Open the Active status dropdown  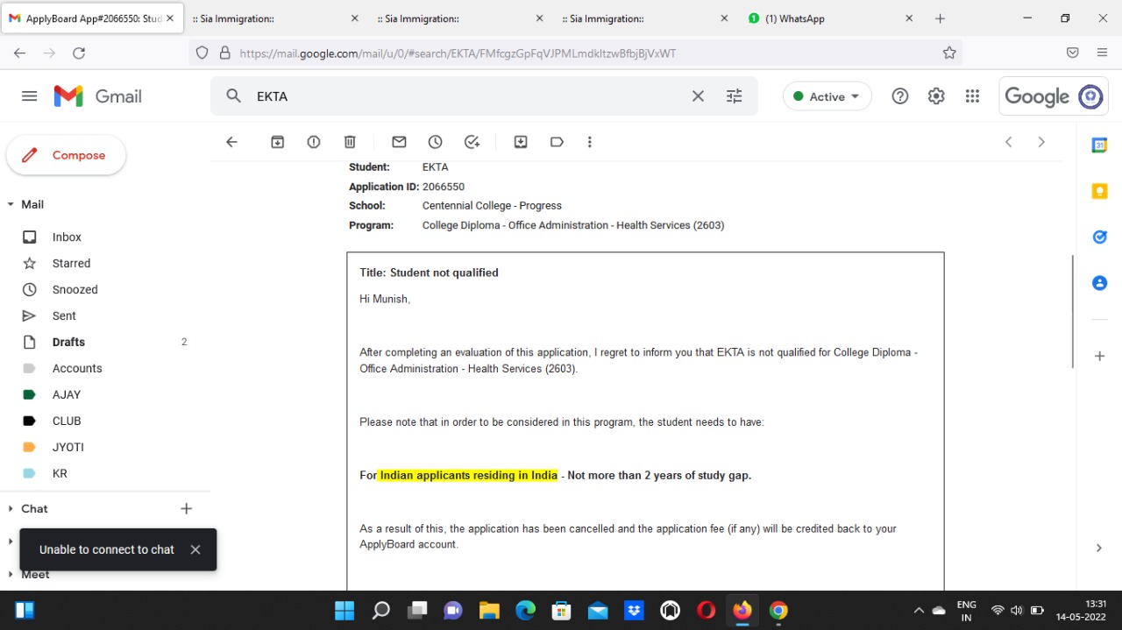click(827, 96)
